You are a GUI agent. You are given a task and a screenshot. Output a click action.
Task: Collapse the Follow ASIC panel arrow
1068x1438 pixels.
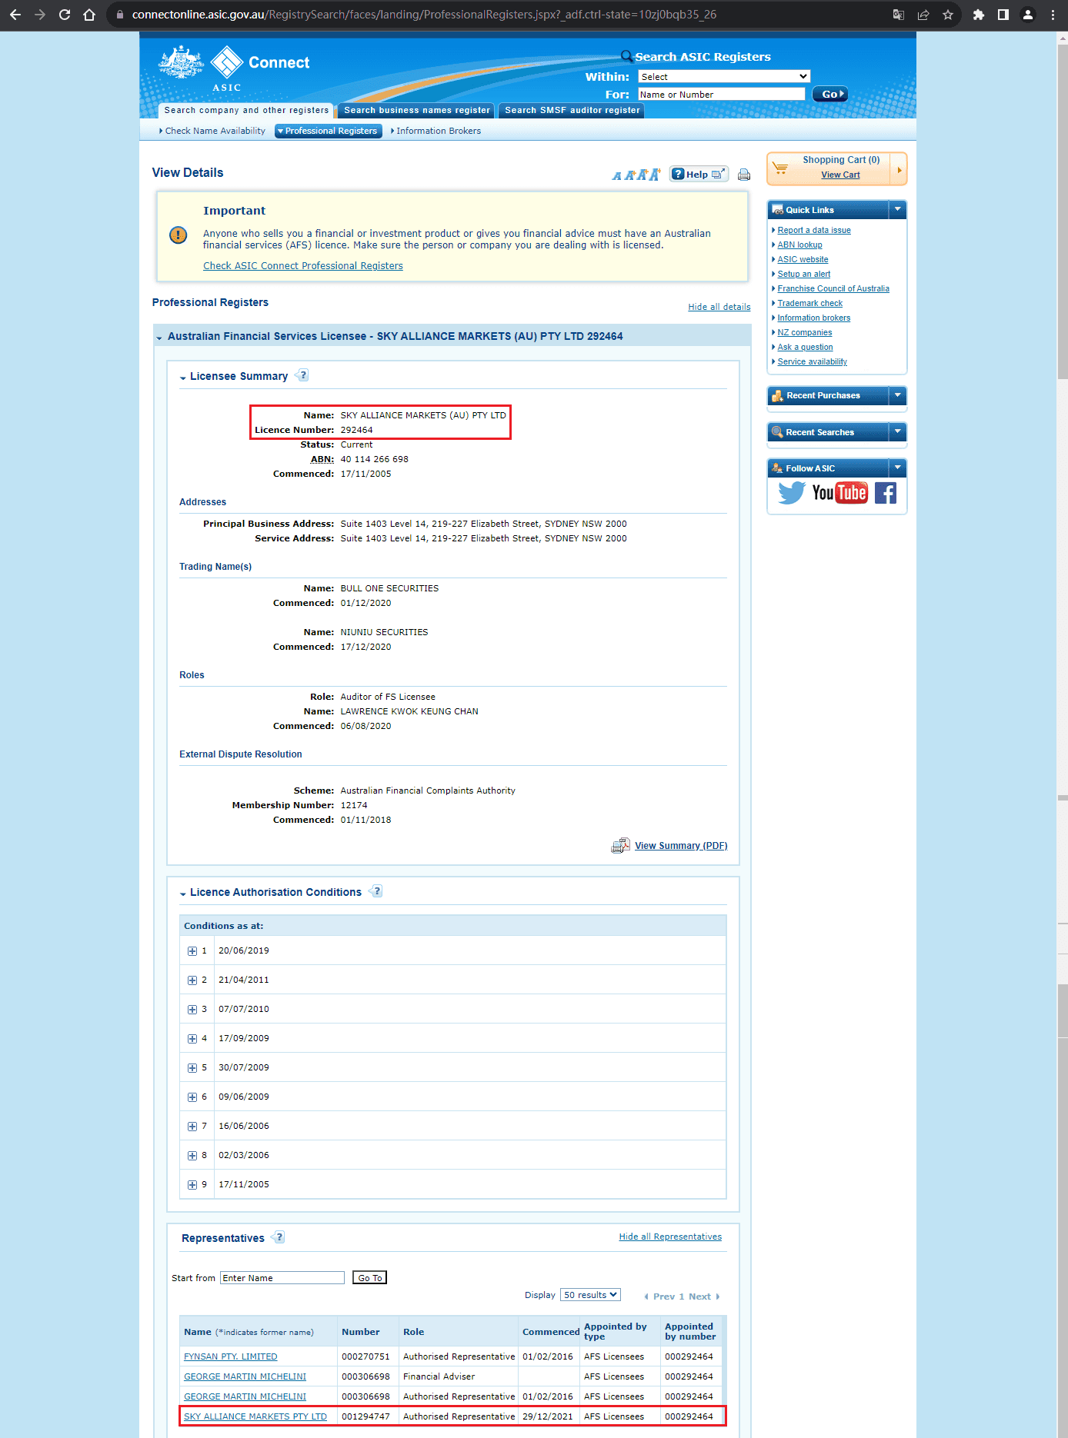click(x=897, y=468)
